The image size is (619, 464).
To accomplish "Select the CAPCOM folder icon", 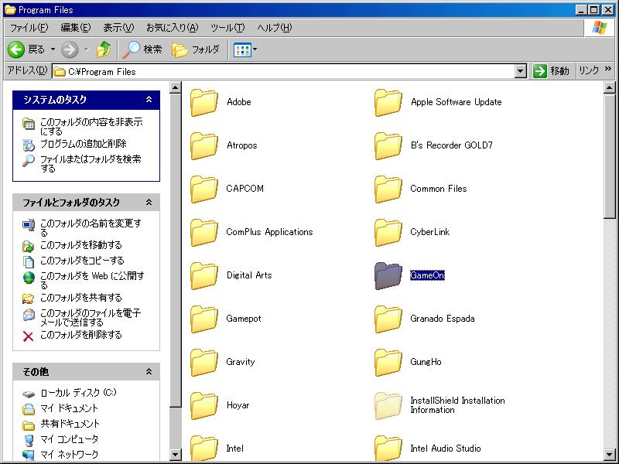I will [204, 189].
